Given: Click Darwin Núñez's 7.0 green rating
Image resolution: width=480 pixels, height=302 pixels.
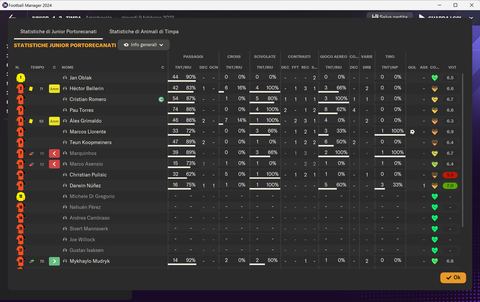Looking at the screenshot, I should (450, 186).
